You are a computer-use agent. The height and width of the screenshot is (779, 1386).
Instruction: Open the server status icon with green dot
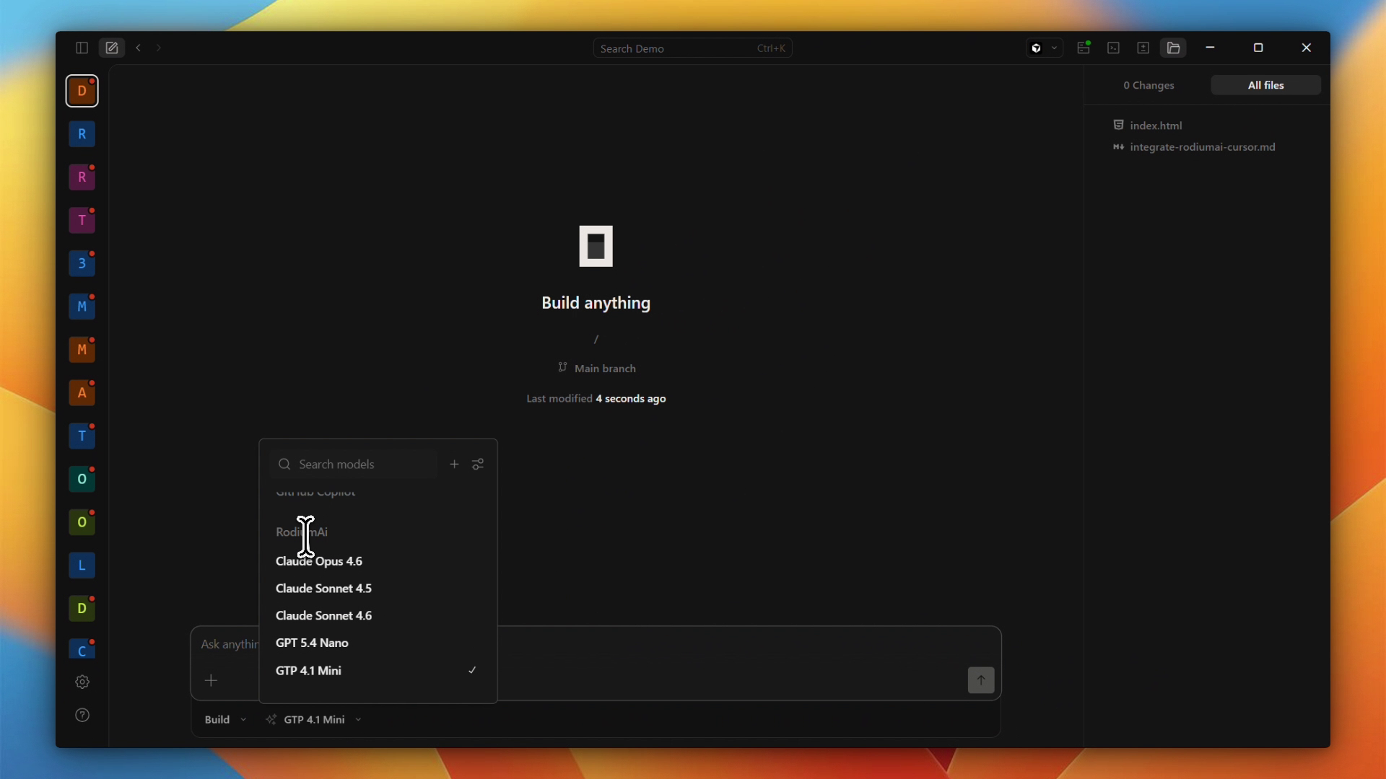coord(1084,48)
